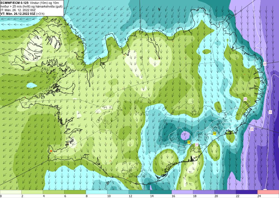
Task: Pick the 8–10 m/s pale cyan legend swatch
Action: 97,192
